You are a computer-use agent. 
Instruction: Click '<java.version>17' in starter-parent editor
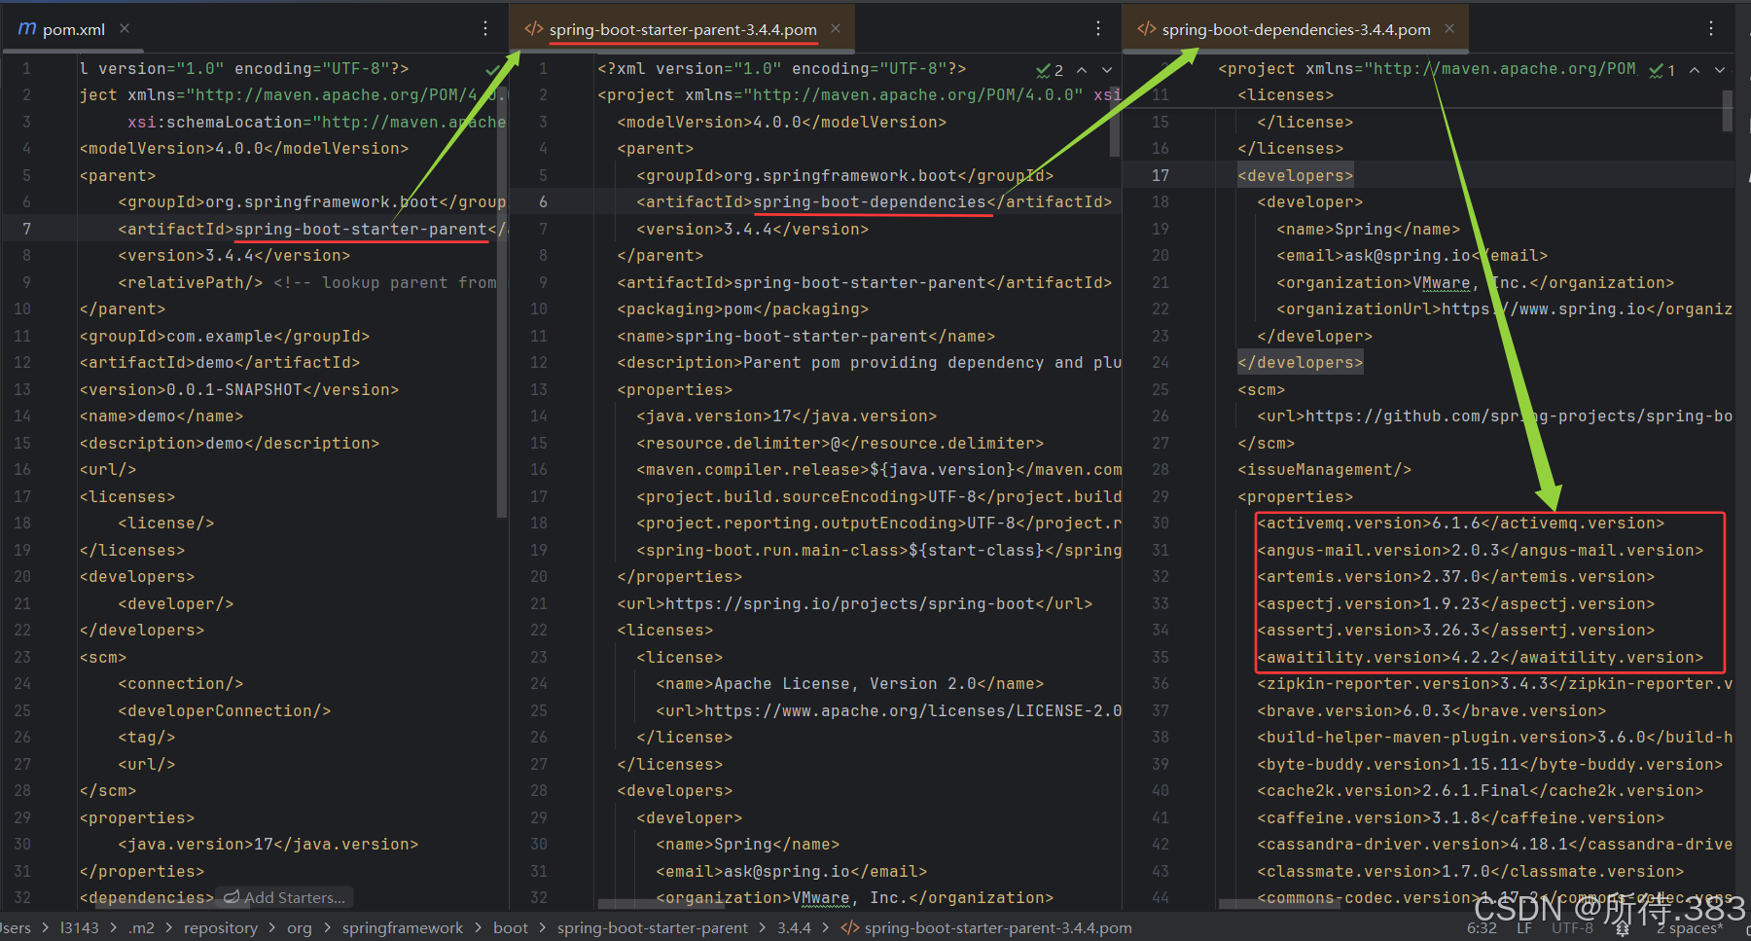787,416
